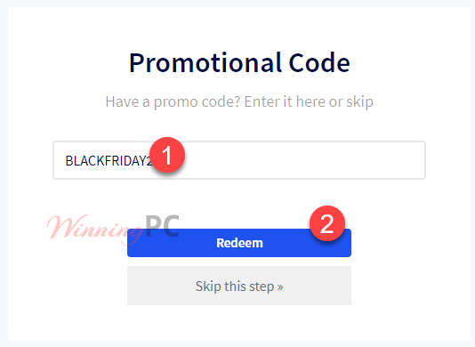Click the word Promotional in the title
This screenshot has width=475, height=347.
(205, 63)
